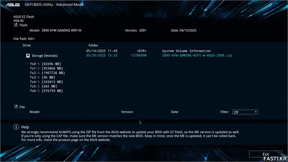Click the 05/20/2025 13:53 date entry
Image resolution: width=288 pixels, height=162 pixels.
click(102, 55)
